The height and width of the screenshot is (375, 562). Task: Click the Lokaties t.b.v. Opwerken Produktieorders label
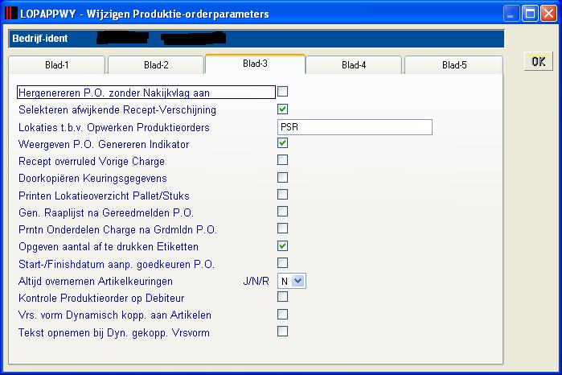pyautogui.click(x=114, y=127)
